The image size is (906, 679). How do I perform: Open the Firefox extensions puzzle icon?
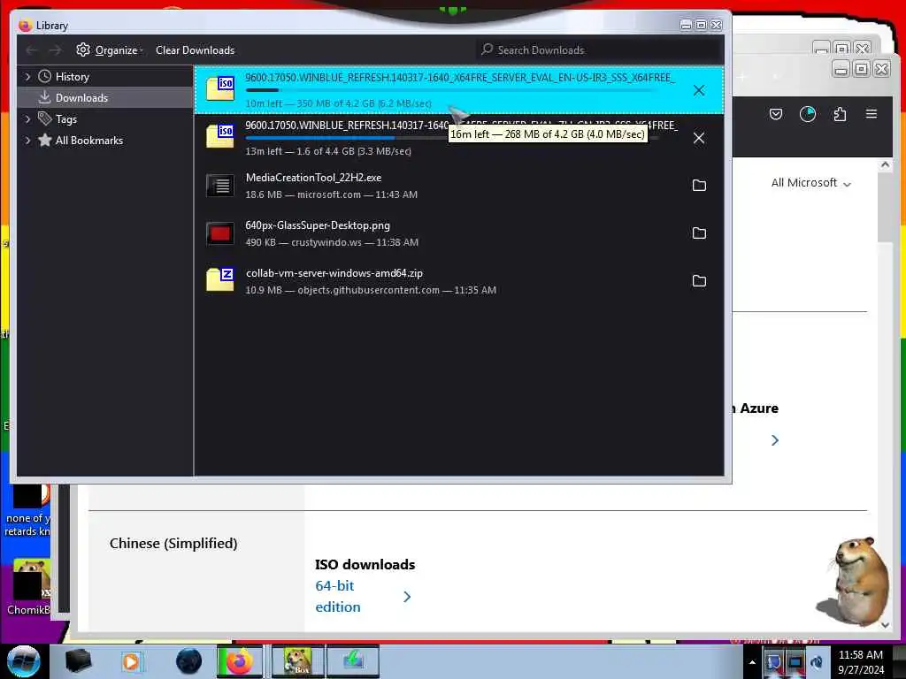(x=840, y=114)
